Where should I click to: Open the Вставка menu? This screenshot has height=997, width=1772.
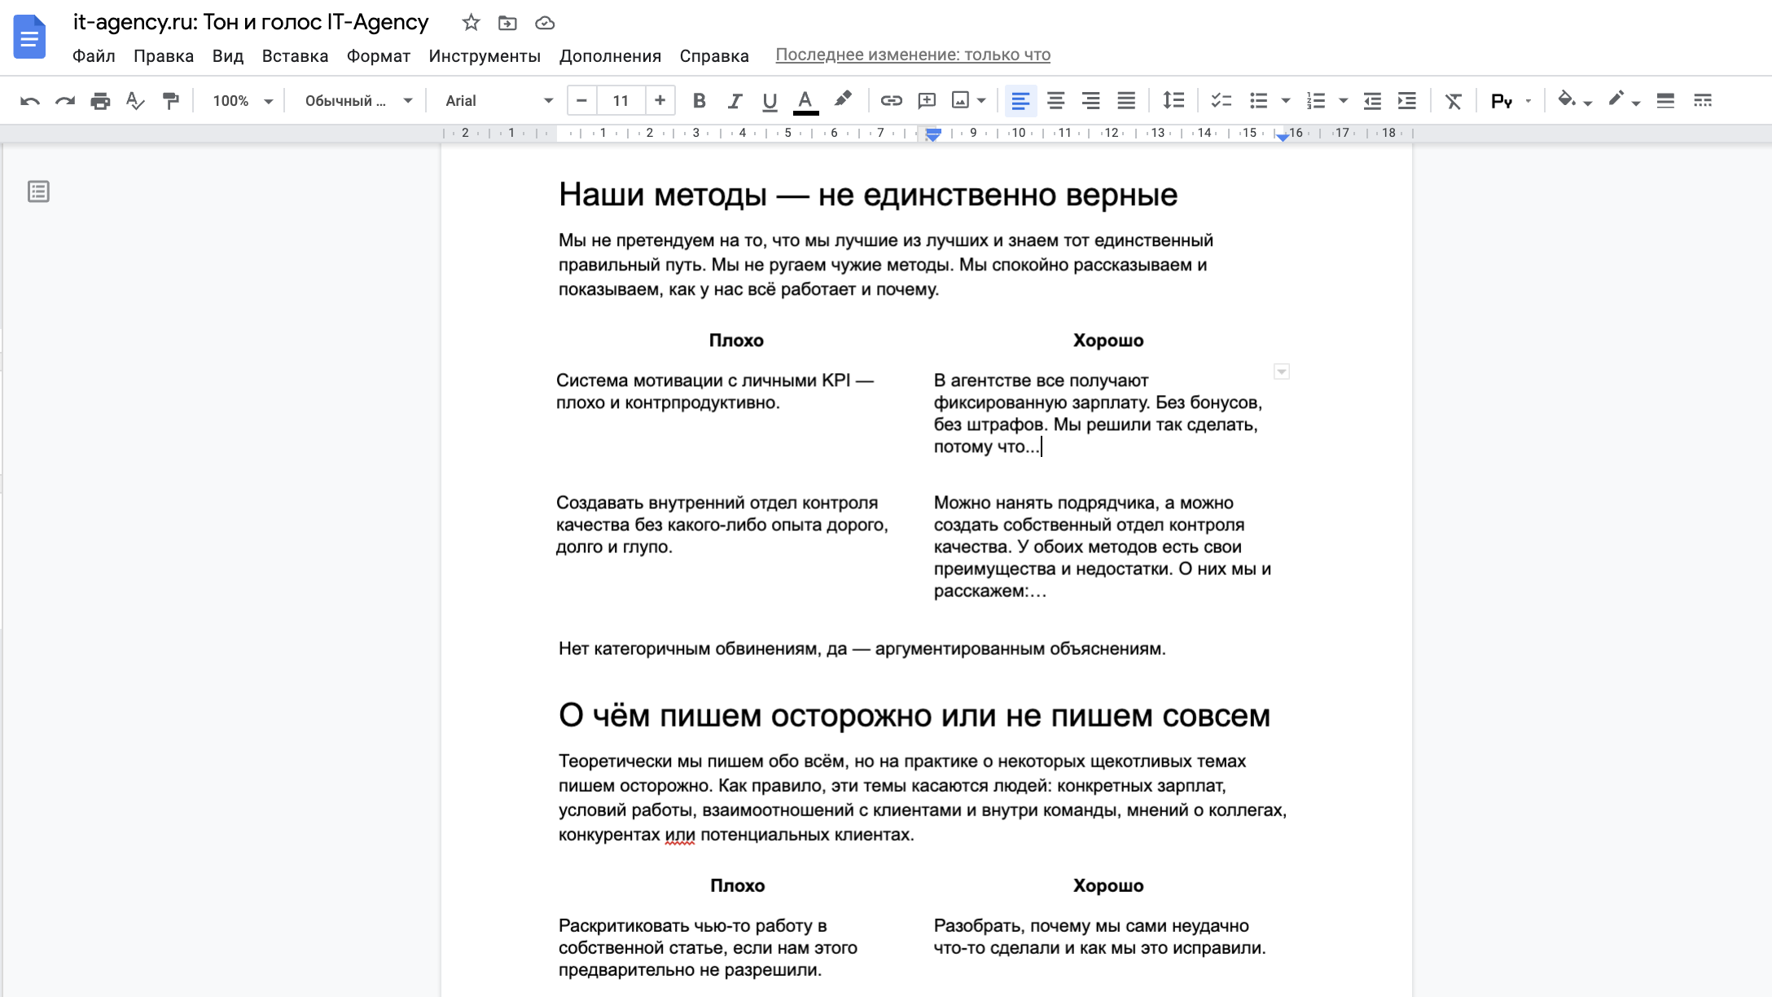pos(295,56)
